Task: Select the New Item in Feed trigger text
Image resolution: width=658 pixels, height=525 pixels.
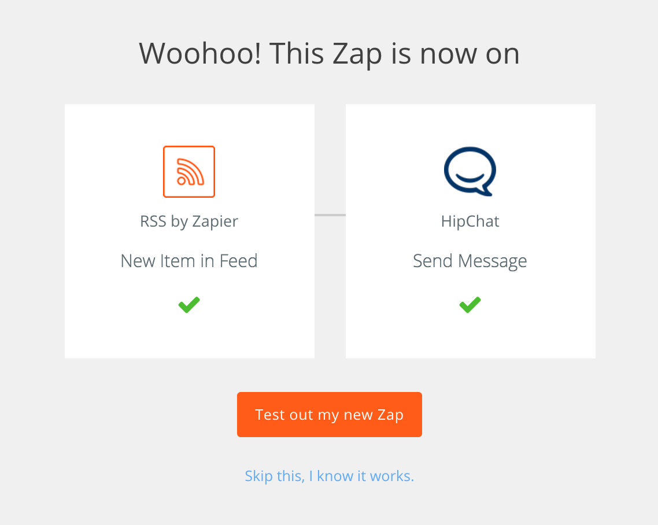Action: [189, 261]
